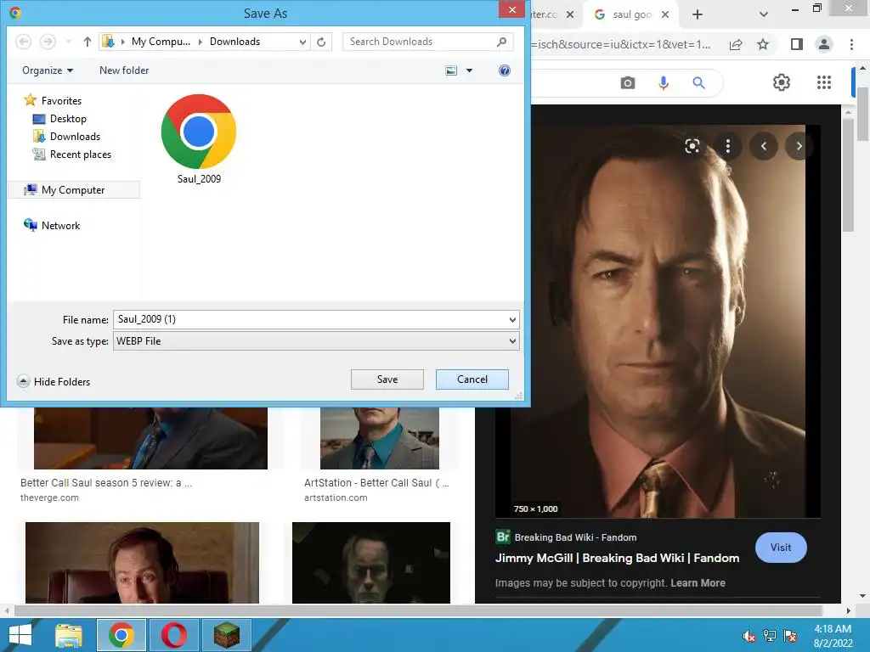The width and height of the screenshot is (870, 652).
Task: Collapse folders pane with Hide Folders
Action: [x=54, y=381]
